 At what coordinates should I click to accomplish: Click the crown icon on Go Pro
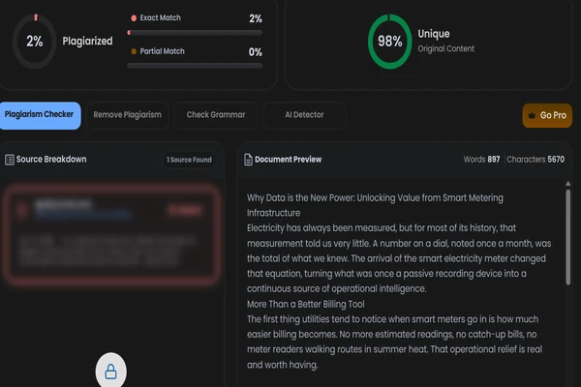coord(532,115)
